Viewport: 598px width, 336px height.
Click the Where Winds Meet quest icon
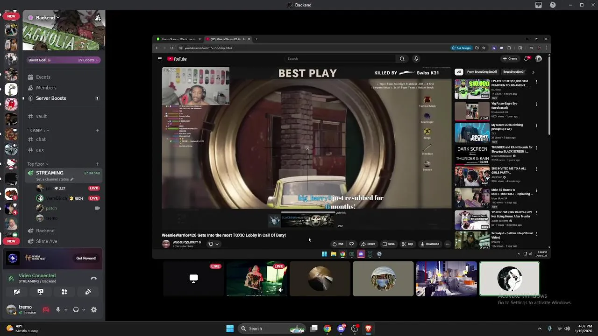[x=13, y=258]
